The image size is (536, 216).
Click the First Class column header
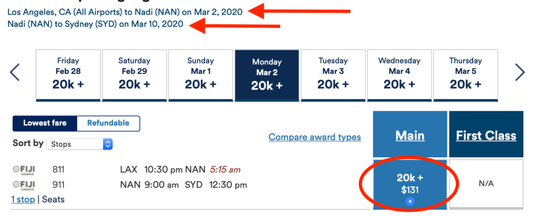coord(486,135)
